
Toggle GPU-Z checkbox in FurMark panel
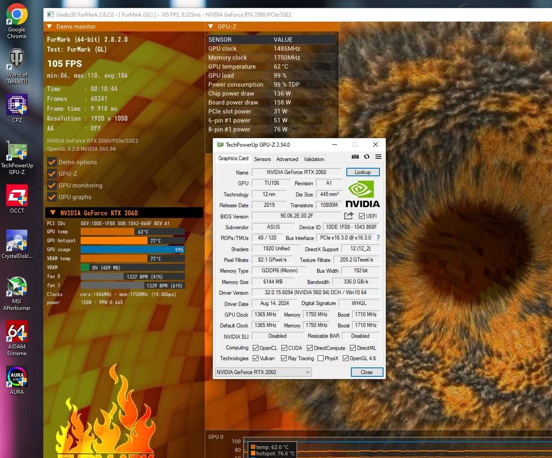(x=52, y=174)
